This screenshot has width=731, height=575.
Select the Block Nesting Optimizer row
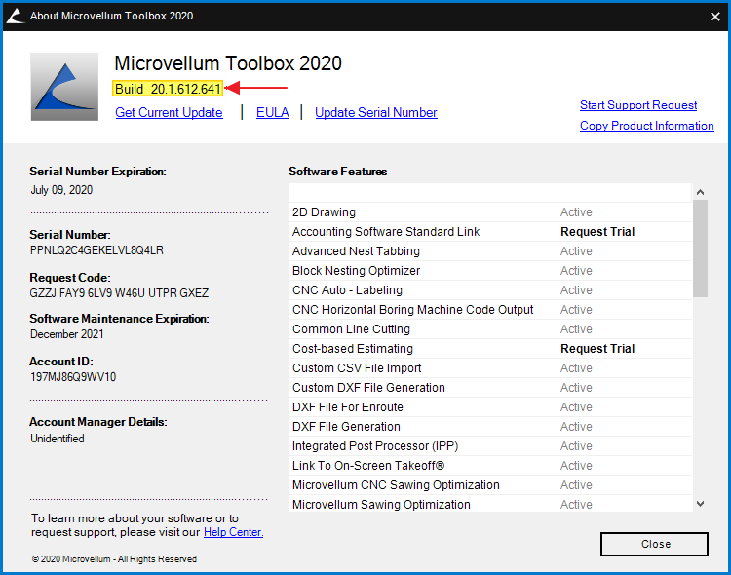[490, 271]
